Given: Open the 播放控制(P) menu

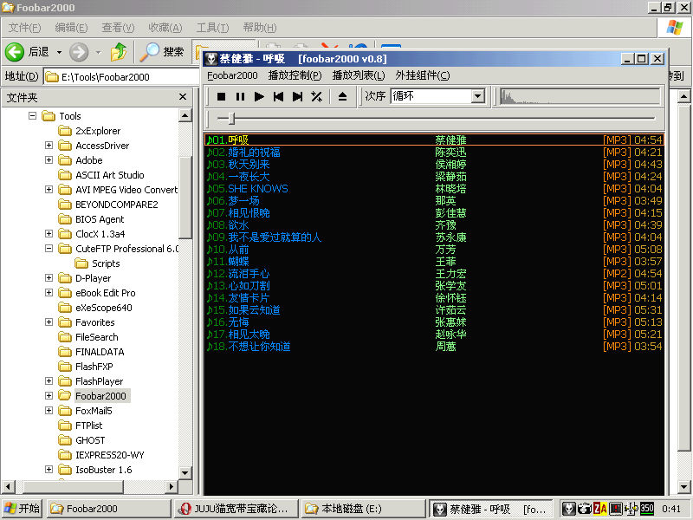Looking at the screenshot, I should [x=295, y=75].
